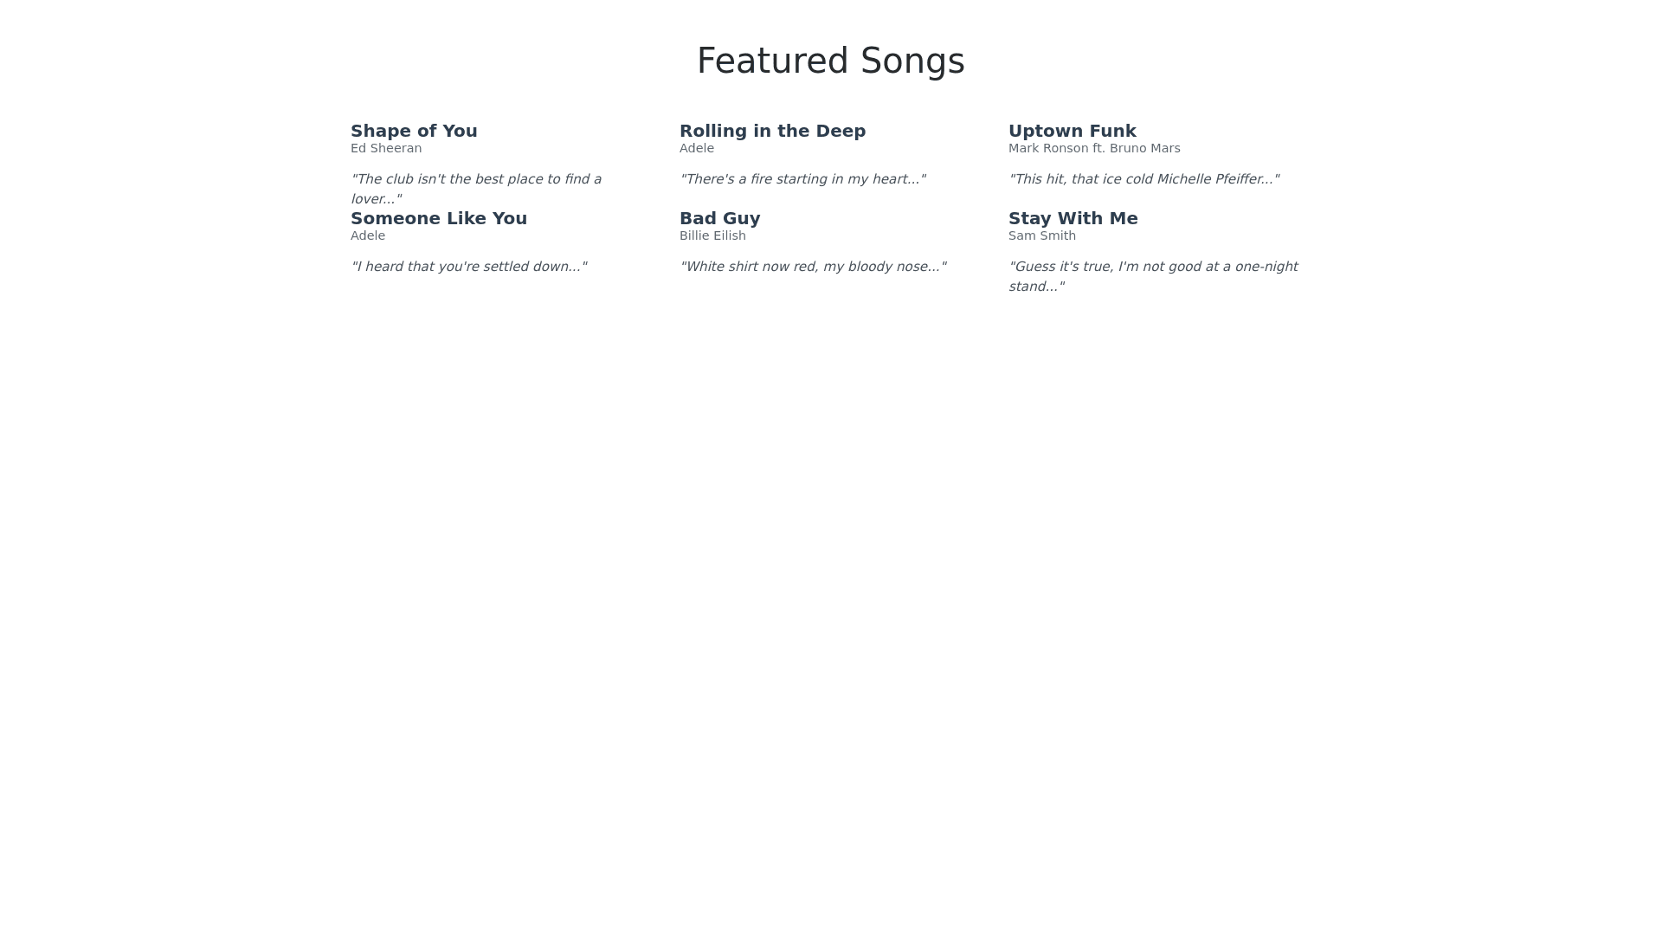Click the "White shirt now red" lyric quote
Screen dimensions: 1662x935
(813, 267)
